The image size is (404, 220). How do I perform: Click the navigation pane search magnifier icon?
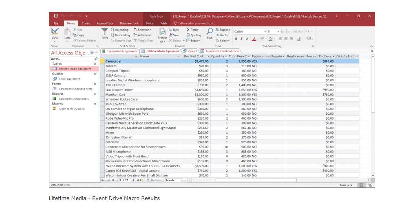(96, 59)
